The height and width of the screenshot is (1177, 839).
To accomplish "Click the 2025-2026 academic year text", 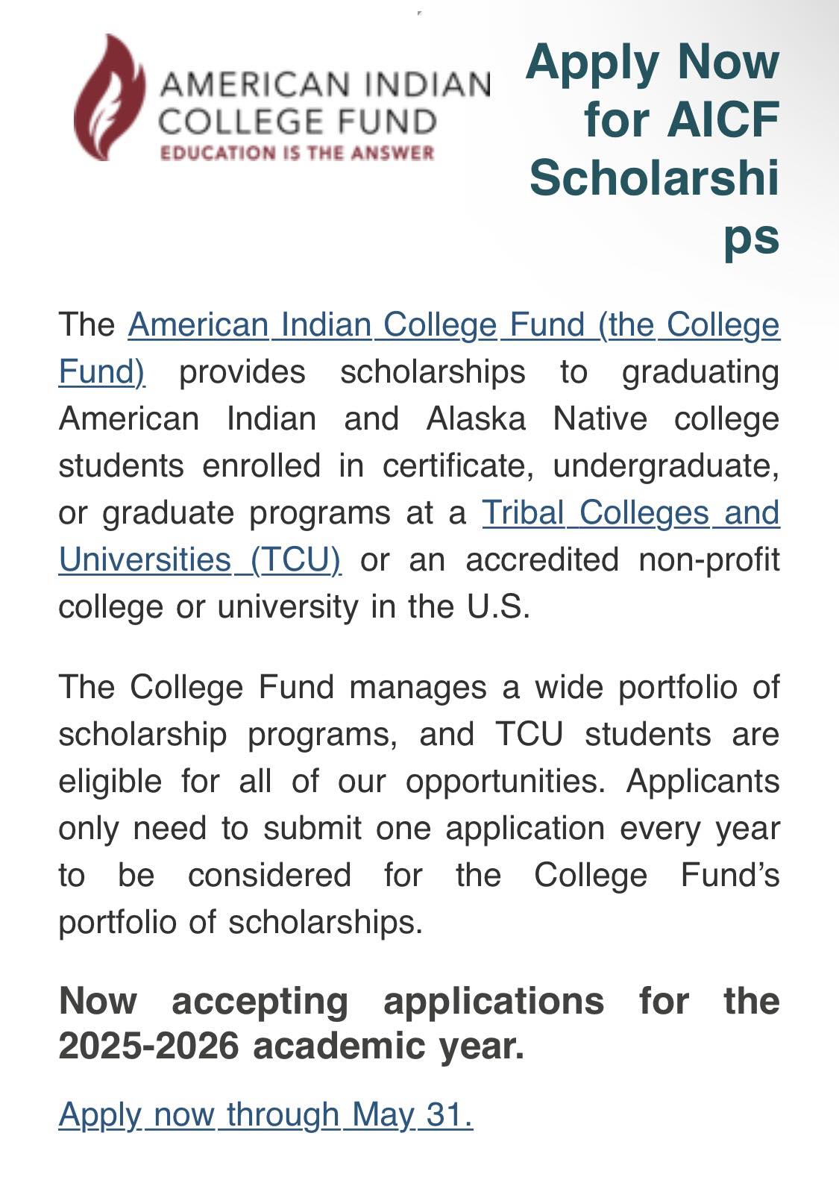I will click(292, 1046).
